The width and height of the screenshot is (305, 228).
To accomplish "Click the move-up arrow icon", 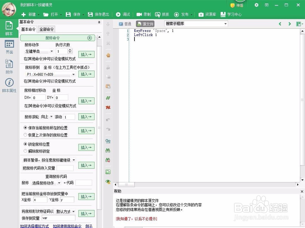I will tap(108, 34).
